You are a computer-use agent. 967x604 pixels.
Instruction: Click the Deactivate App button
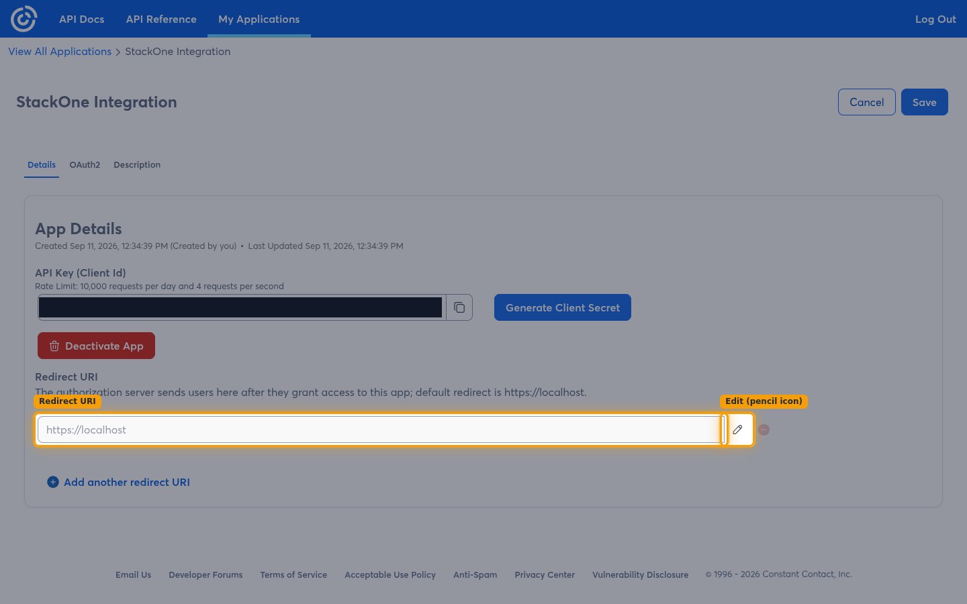point(96,346)
